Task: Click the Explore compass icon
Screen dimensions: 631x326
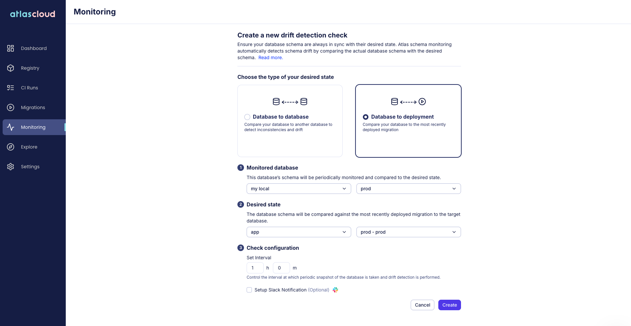Action: point(10,147)
